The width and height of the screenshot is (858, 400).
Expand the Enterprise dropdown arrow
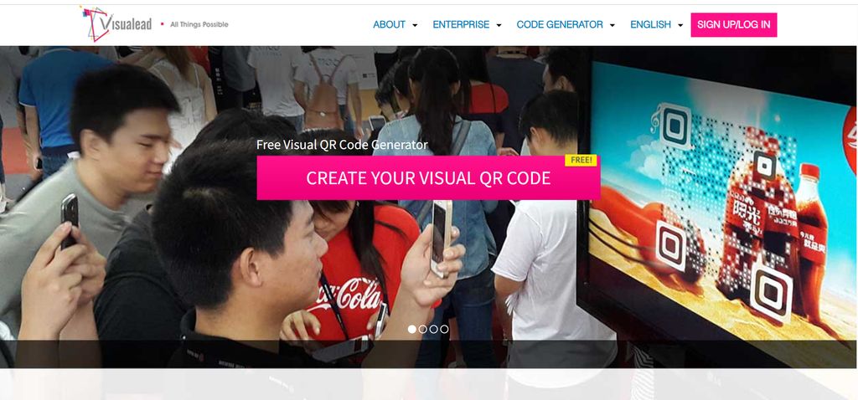click(499, 25)
